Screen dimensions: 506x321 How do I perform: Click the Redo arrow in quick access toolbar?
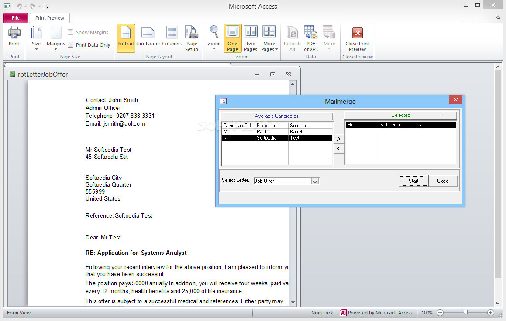click(33, 6)
